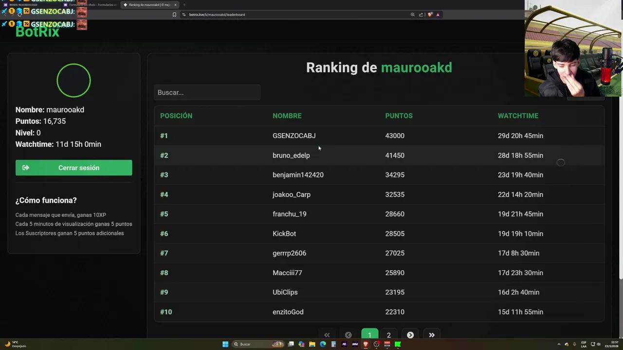Select page 1 of the pagination
Screen dimensions: 623x350
coord(369,335)
